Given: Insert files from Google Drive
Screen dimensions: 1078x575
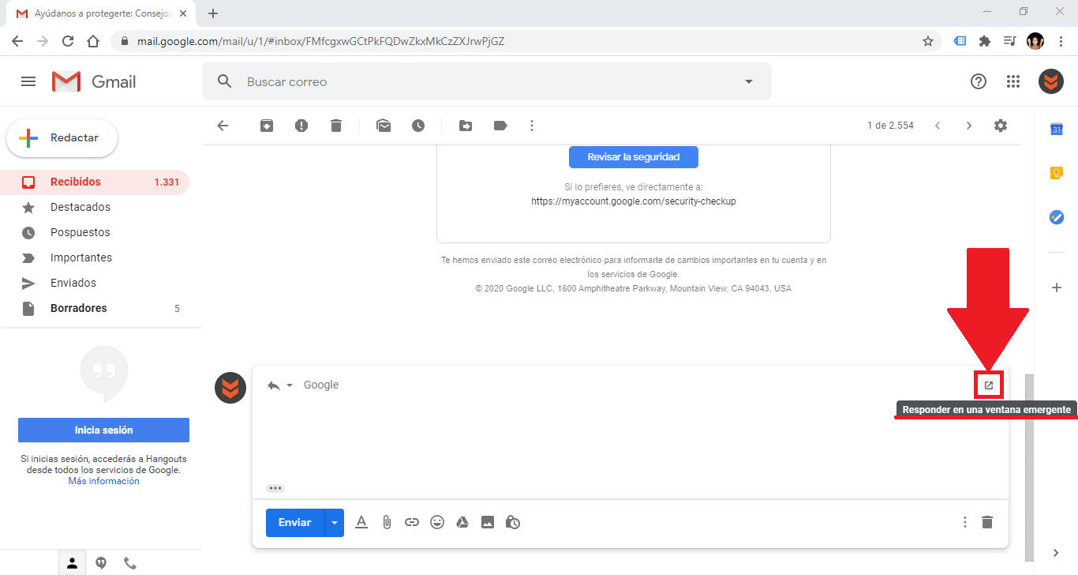Looking at the screenshot, I should coord(462,522).
